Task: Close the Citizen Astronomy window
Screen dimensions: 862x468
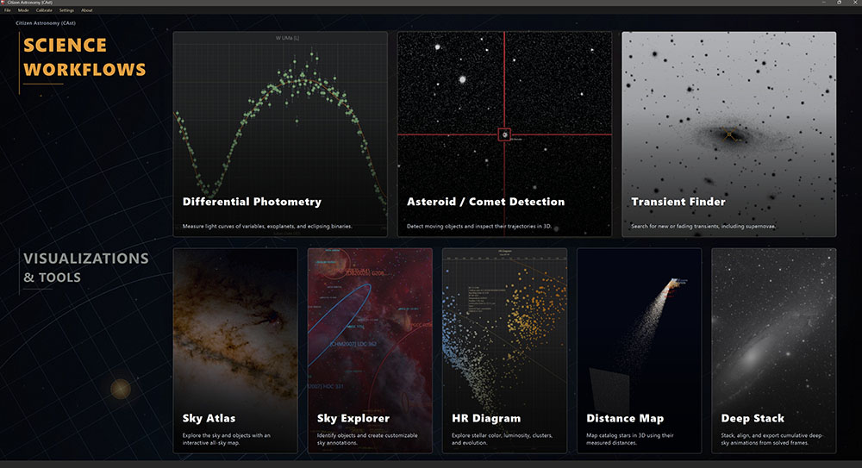Action: (854, 3)
